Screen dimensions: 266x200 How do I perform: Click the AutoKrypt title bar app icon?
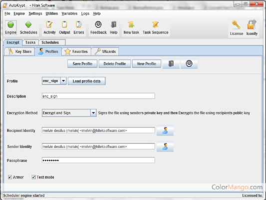click(5, 5)
